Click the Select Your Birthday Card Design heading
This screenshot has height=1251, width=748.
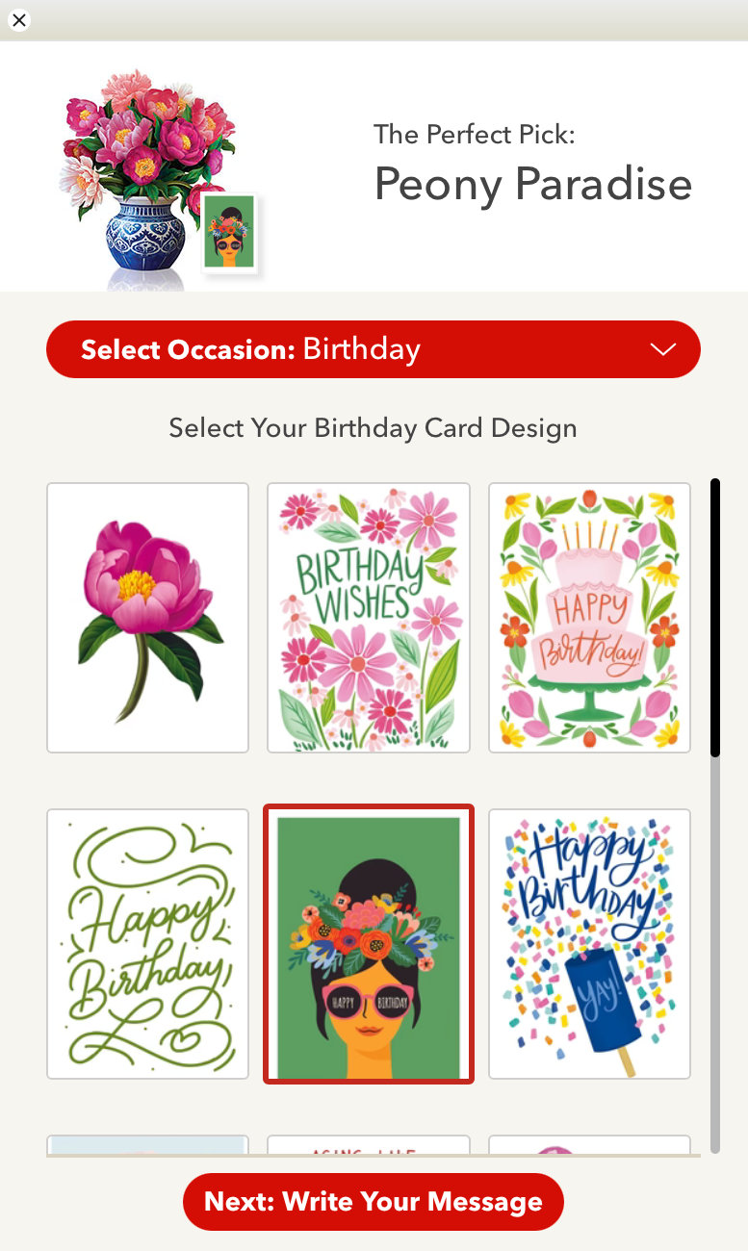click(374, 428)
